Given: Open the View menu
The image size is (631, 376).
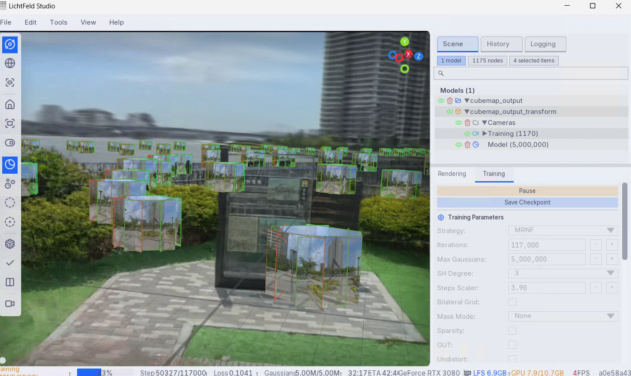Looking at the screenshot, I should click(x=88, y=22).
